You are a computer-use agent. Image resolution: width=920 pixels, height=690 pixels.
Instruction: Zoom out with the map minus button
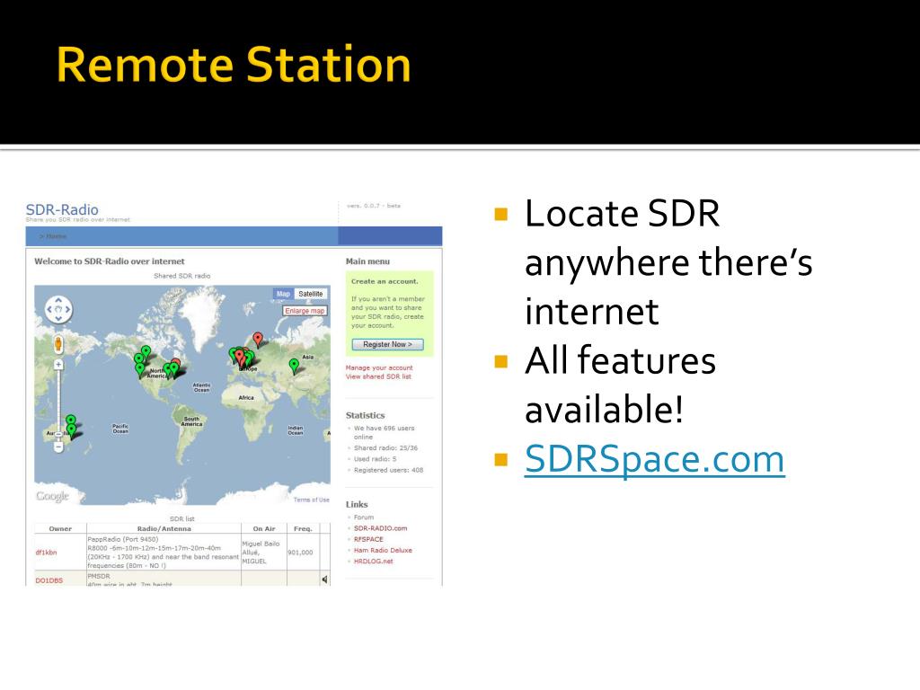pos(58,447)
